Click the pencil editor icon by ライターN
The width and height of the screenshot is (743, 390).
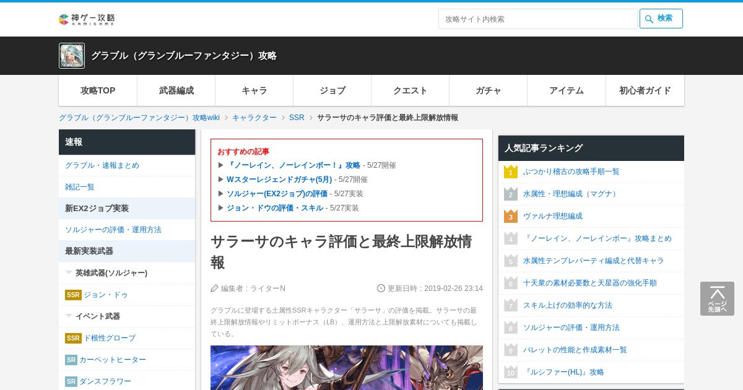[215, 288]
